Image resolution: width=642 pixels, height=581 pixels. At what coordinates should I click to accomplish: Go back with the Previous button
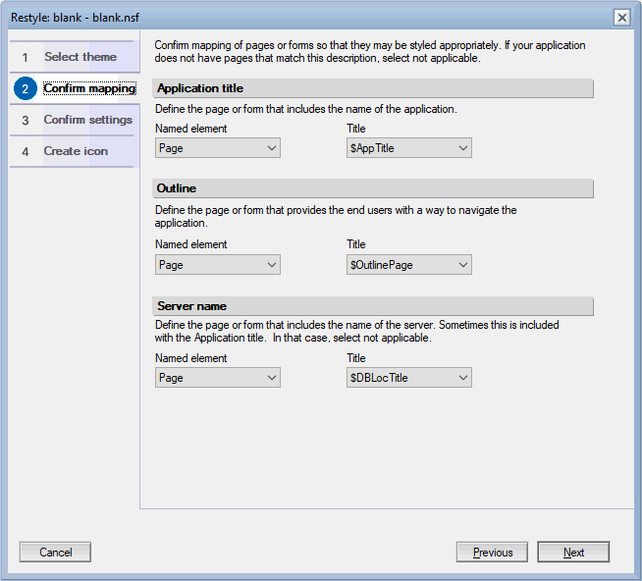(x=492, y=552)
